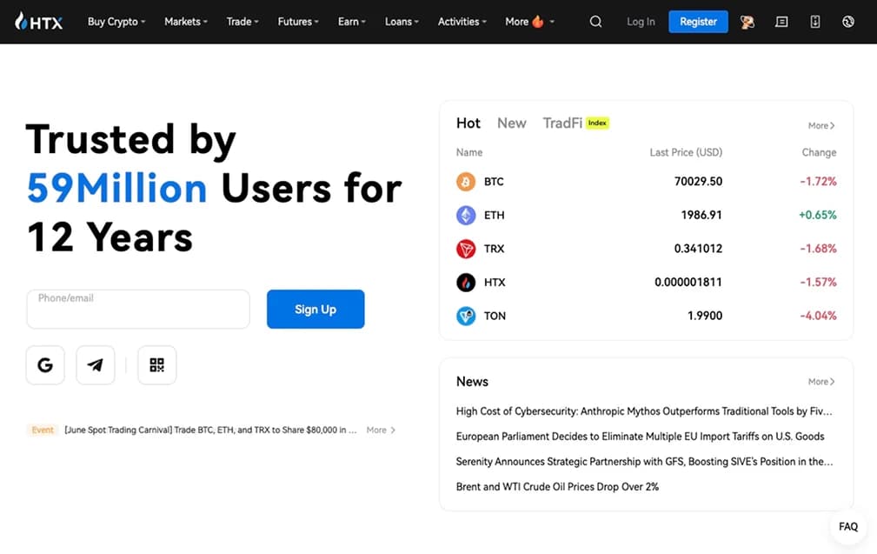Open the Activities dropdown
Image resolution: width=877 pixels, height=554 pixels.
coord(462,22)
